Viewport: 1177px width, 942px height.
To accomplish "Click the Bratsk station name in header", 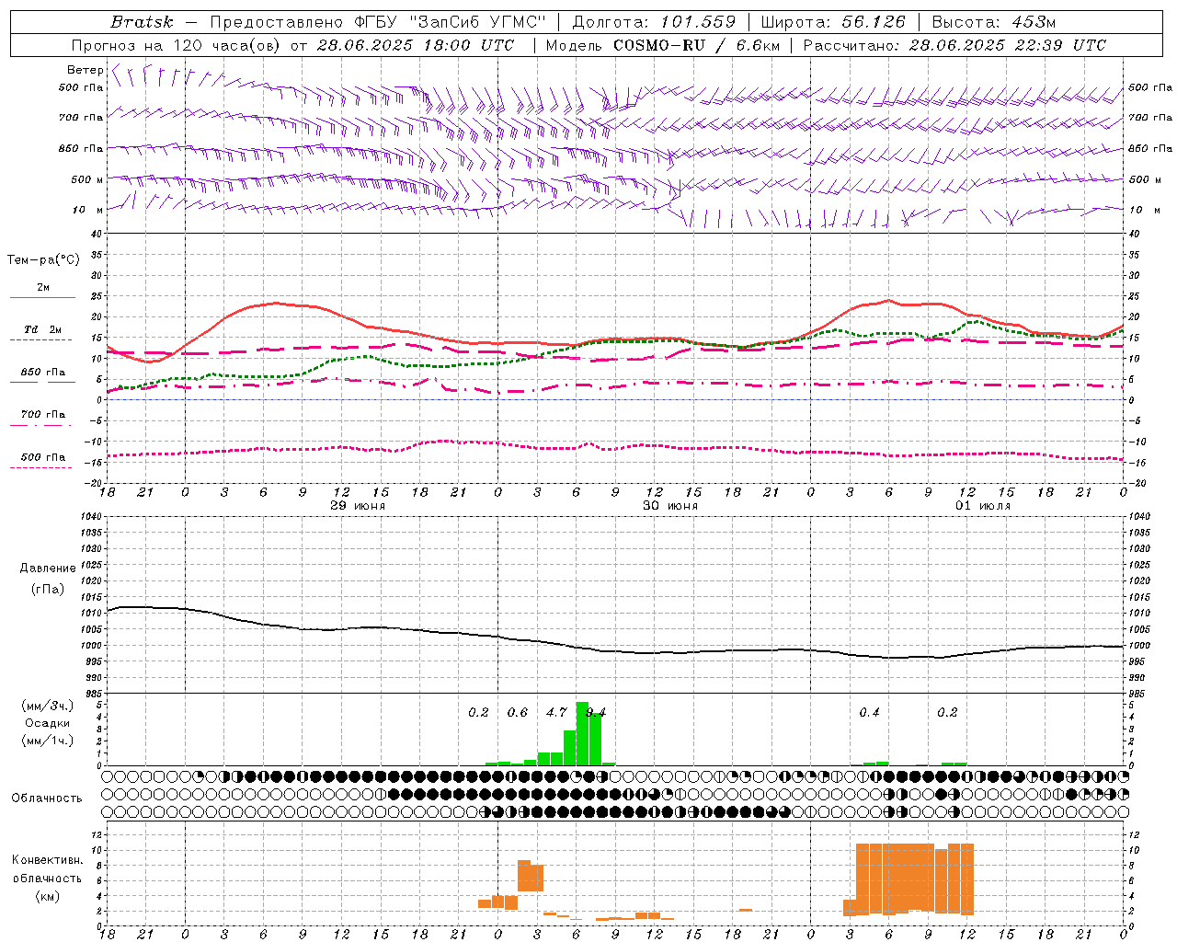I will coord(142,22).
